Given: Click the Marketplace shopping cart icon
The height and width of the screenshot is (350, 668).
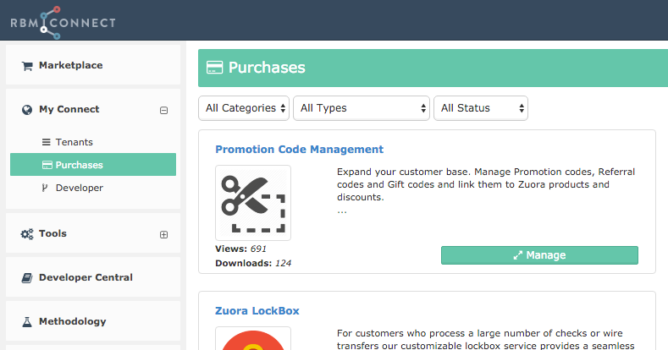Looking at the screenshot, I should point(27,66).
